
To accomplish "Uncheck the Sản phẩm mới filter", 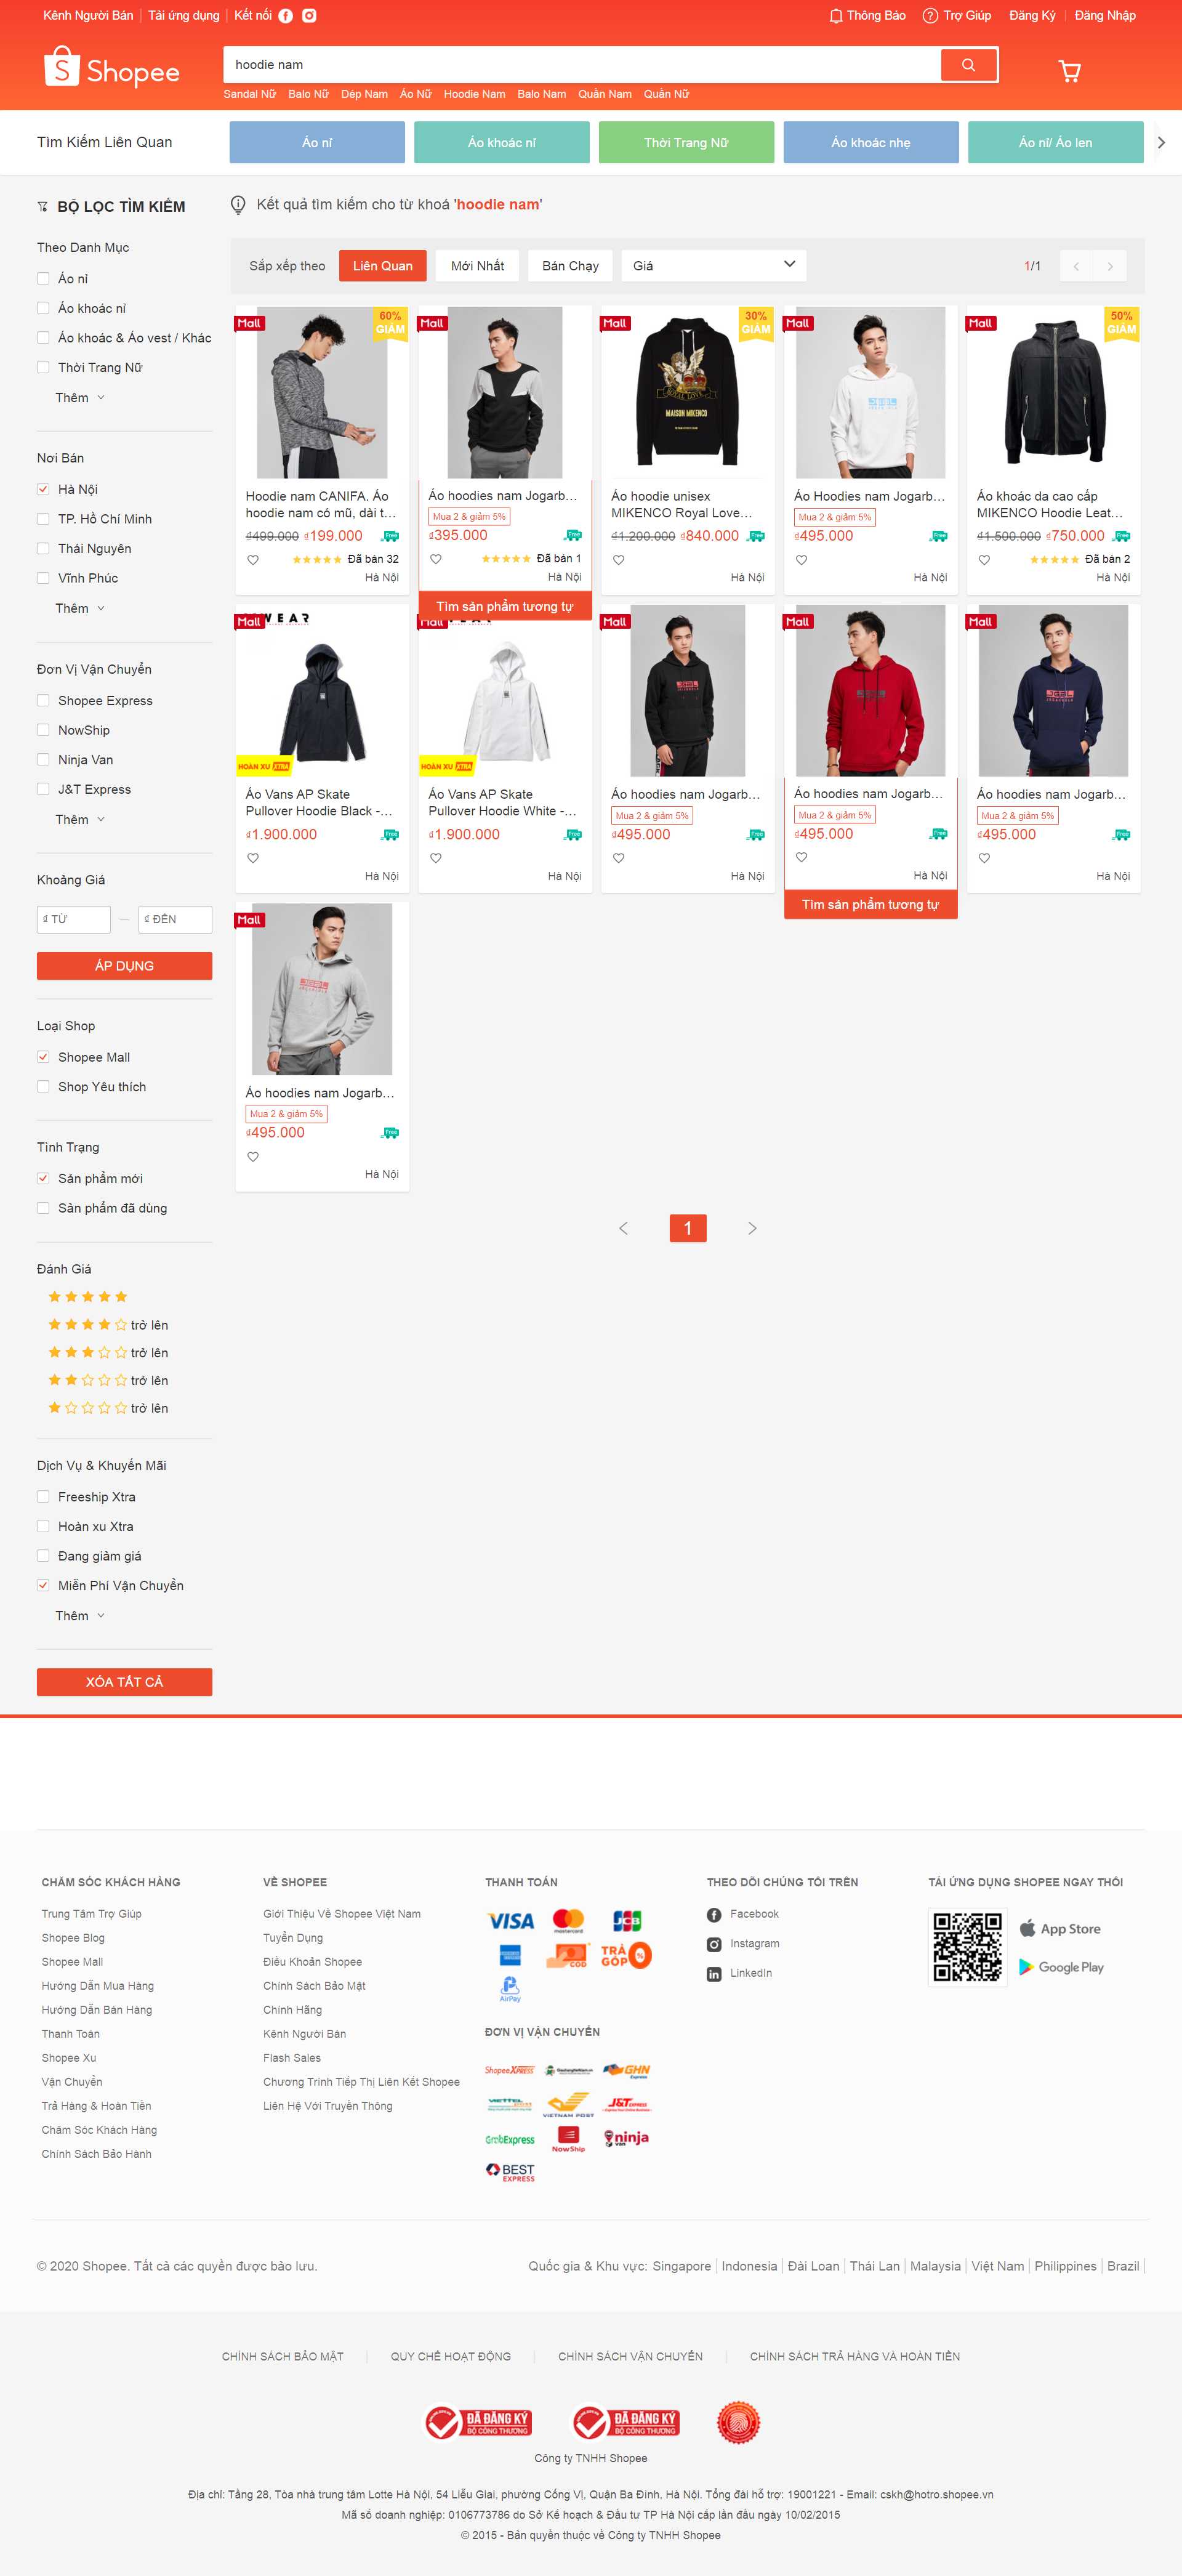I will pos(43,1178).
